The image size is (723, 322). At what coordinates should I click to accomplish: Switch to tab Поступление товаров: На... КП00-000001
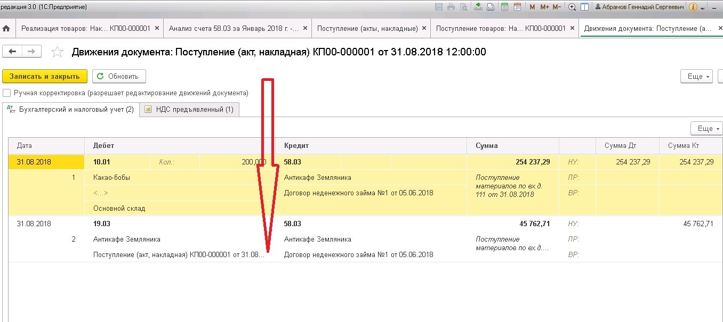501,28
